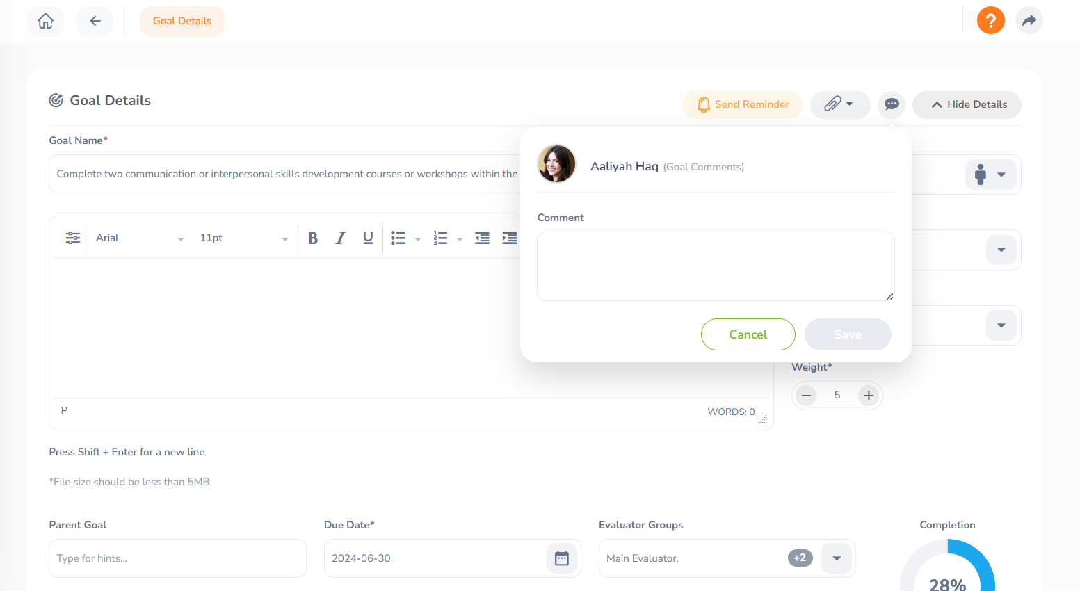1080x591 pixels.
Task: Click the Comment text area
Action: click(x=716, y=266)
